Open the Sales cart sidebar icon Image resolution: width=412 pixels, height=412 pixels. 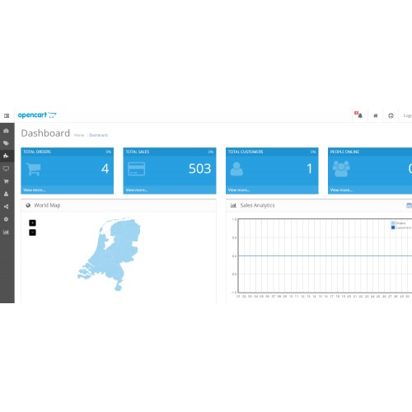(6, 181)
